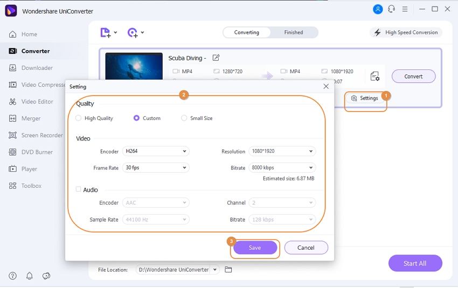Click Estimated size 6.87 MB text

point(289,179)
